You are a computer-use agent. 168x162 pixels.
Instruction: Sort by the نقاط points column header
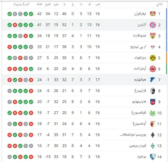[40, 4]
